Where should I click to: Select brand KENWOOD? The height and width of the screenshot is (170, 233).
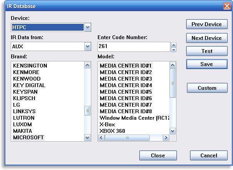(x=27, y=79)
